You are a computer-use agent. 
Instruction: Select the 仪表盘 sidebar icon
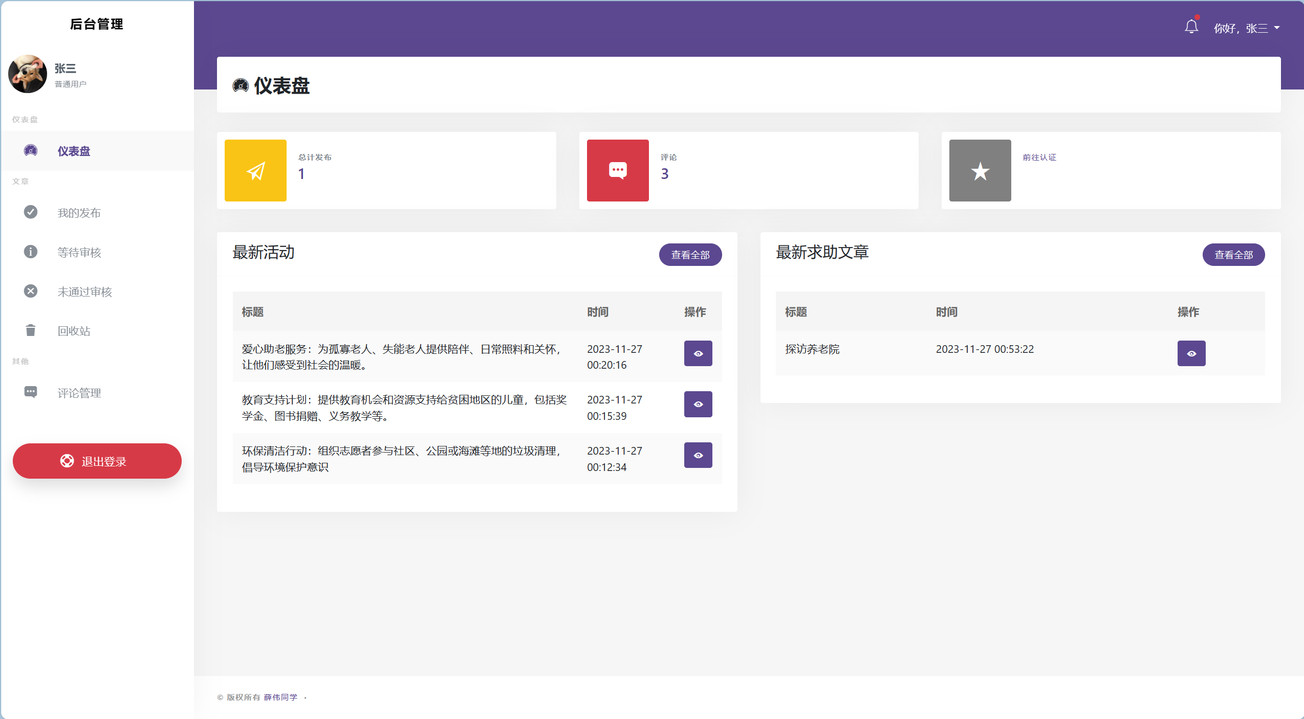(30, 150)
